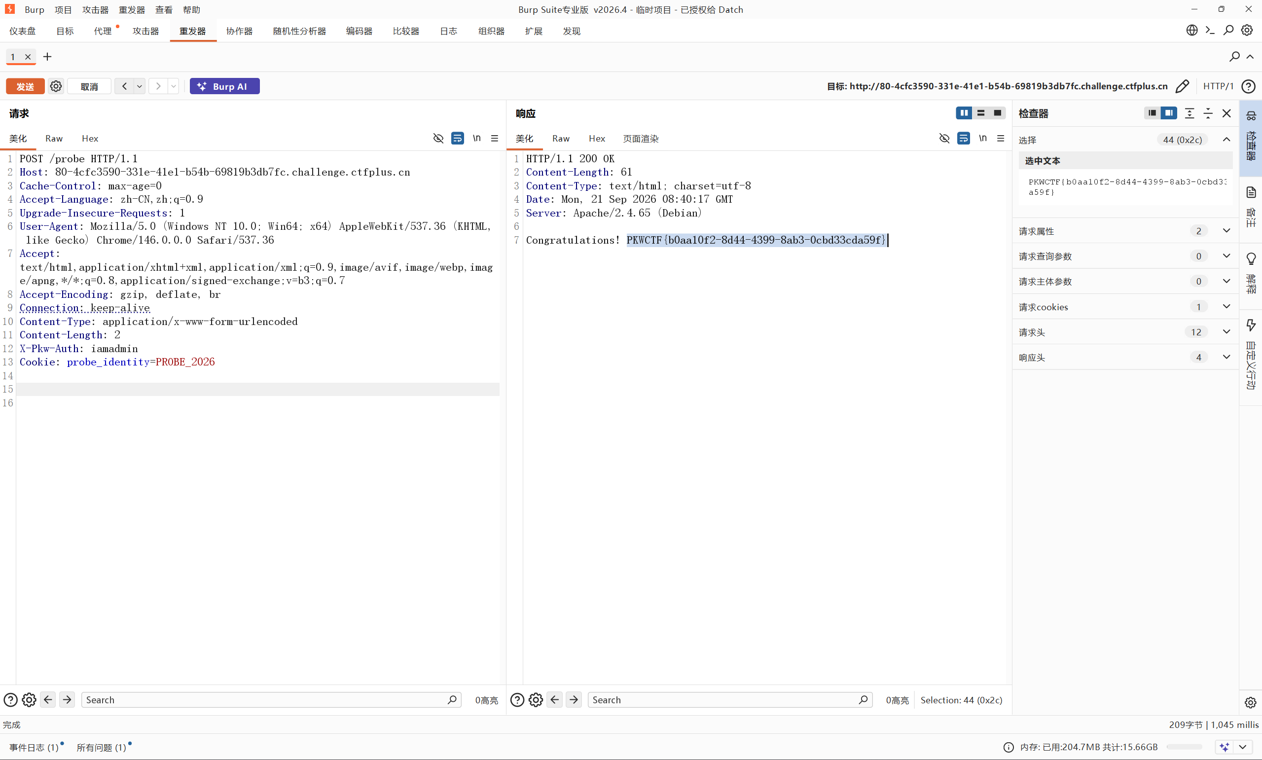Toggle hide non-printable in request editor
Screen dimensions: 1262x760
(x=438, y=138)
